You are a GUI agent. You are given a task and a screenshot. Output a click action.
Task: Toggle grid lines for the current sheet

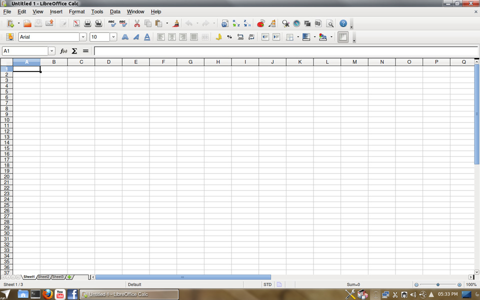coord(343,37)
